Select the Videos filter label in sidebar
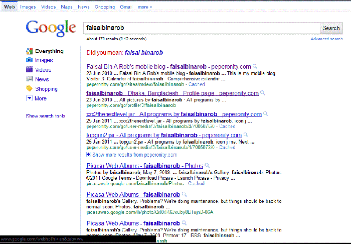 [43, 70]
